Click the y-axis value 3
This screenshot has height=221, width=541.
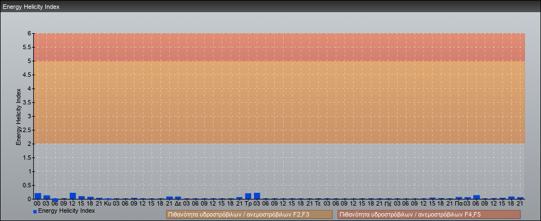(x=30, y=116)
